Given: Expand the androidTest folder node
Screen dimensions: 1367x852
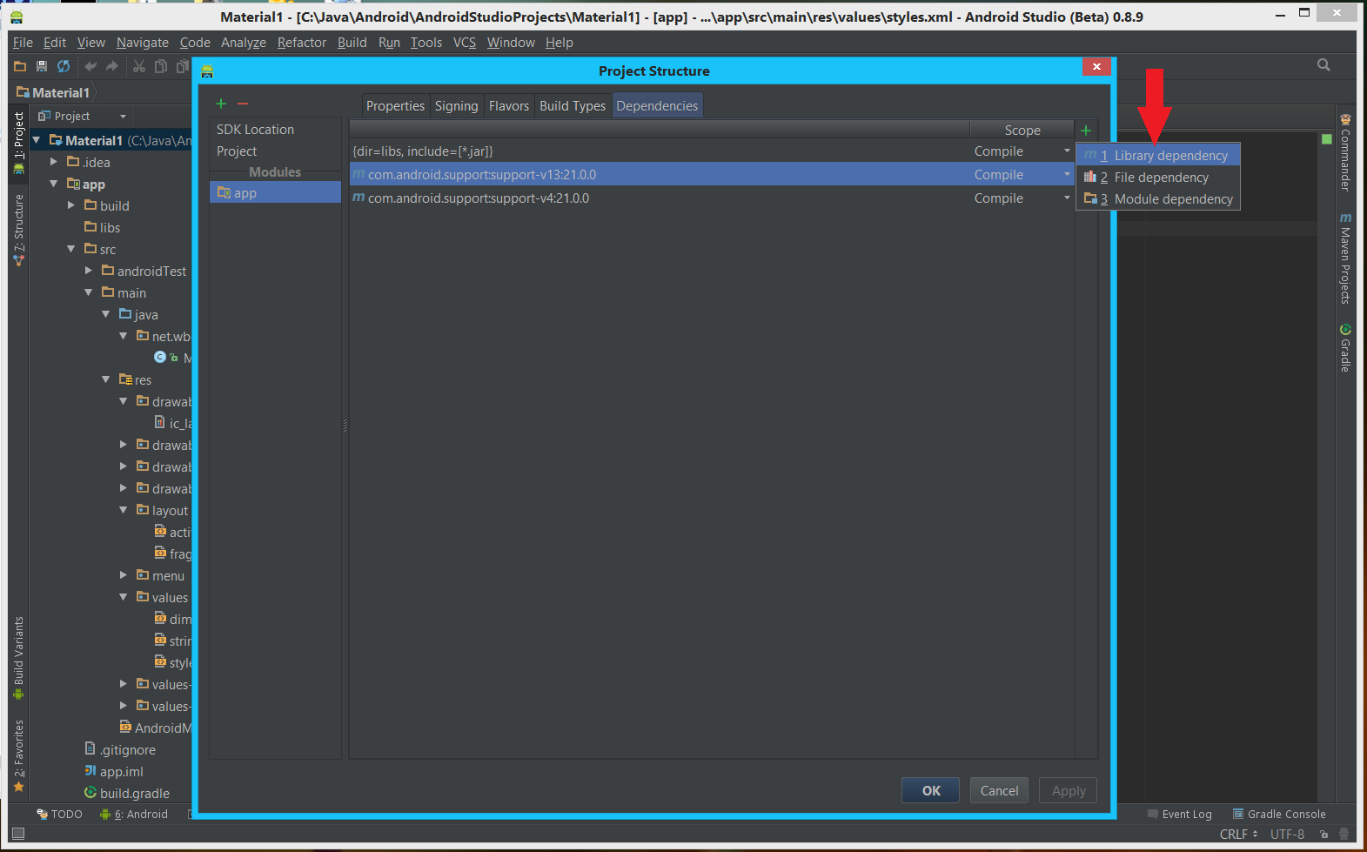Looking at the screenshot, I should 89,271.
